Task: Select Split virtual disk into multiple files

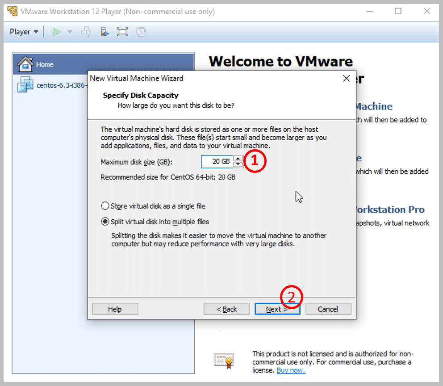Action: click(x=105, y=222)
